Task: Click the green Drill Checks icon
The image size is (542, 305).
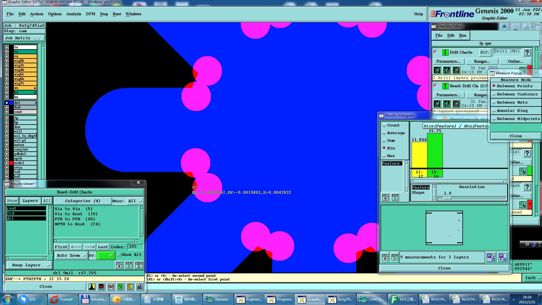Action: [x=445, y=52]
